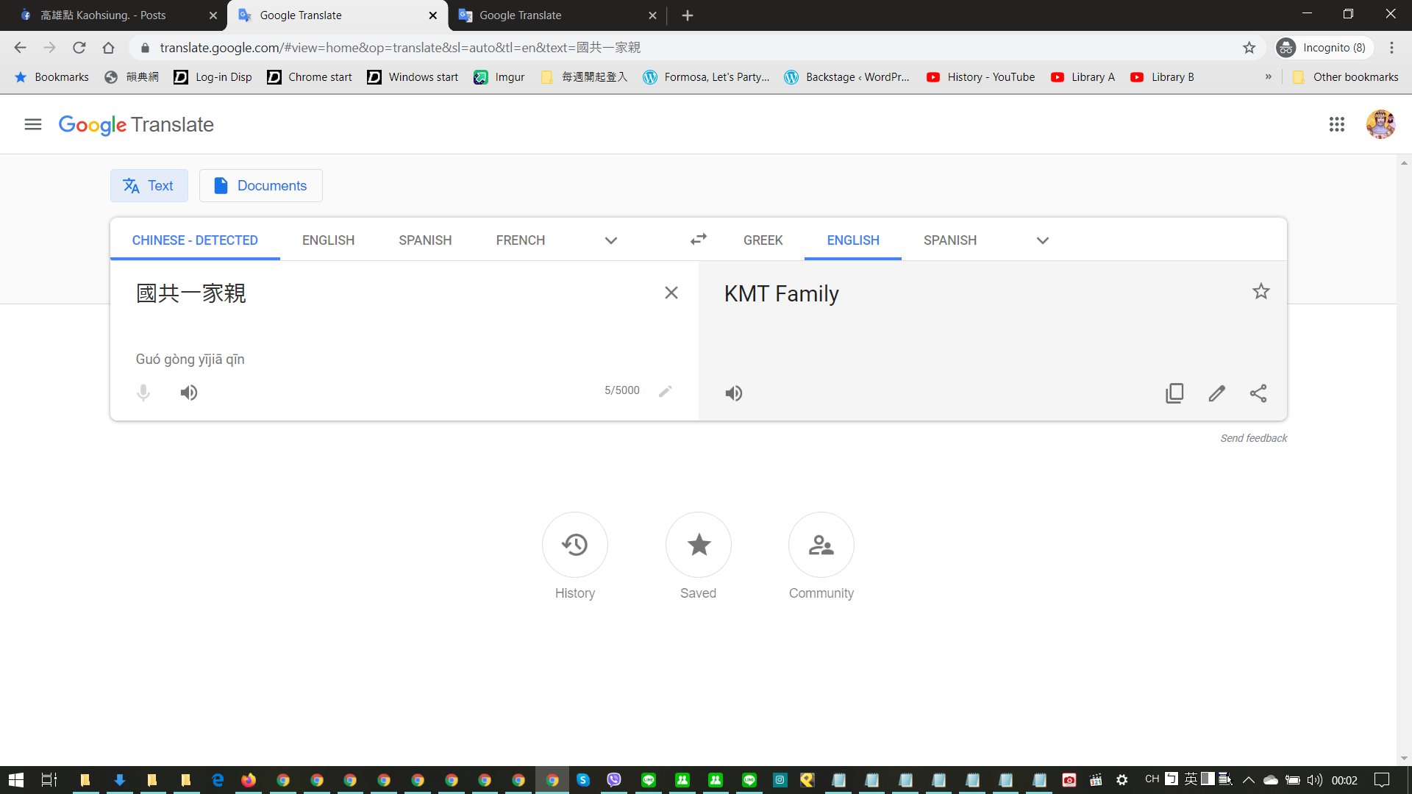The image size is (1412, 794).
Task: Open the History - YouTube bookmark
Action: pyautogui.click(x=980, y=77)
